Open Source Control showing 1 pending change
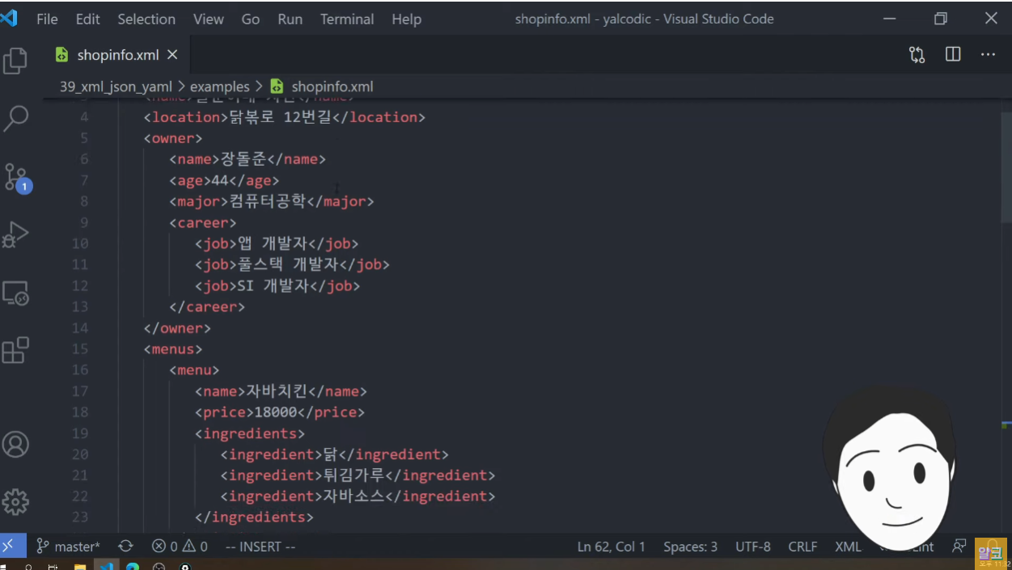 (15, 176)
